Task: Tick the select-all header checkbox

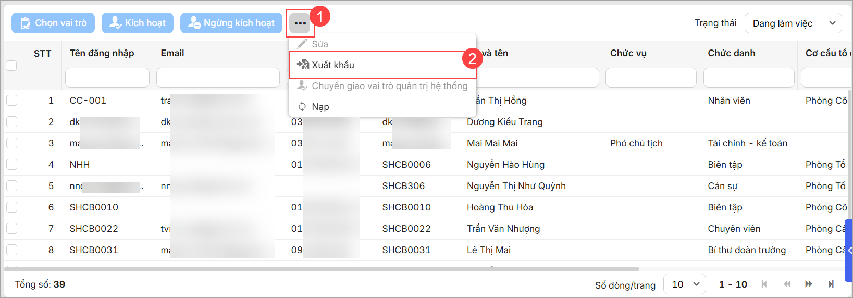Action: point(11,66)
